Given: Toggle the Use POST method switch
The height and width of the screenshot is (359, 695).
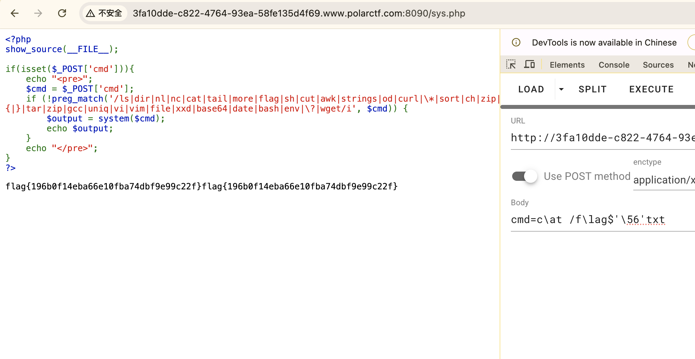Looking at the screenshot, I should 524,176.
